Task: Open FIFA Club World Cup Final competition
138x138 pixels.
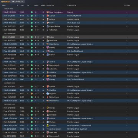Action: coord(77,129)
